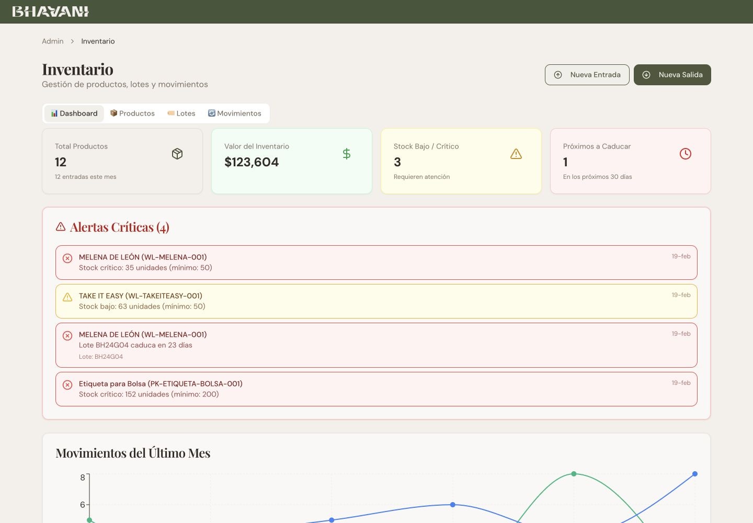Click the down-arrow icon in Nueva Salida button
The image size is (753, 523).
(646, 75)
